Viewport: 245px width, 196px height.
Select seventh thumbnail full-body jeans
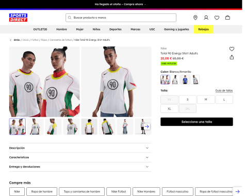125,126
